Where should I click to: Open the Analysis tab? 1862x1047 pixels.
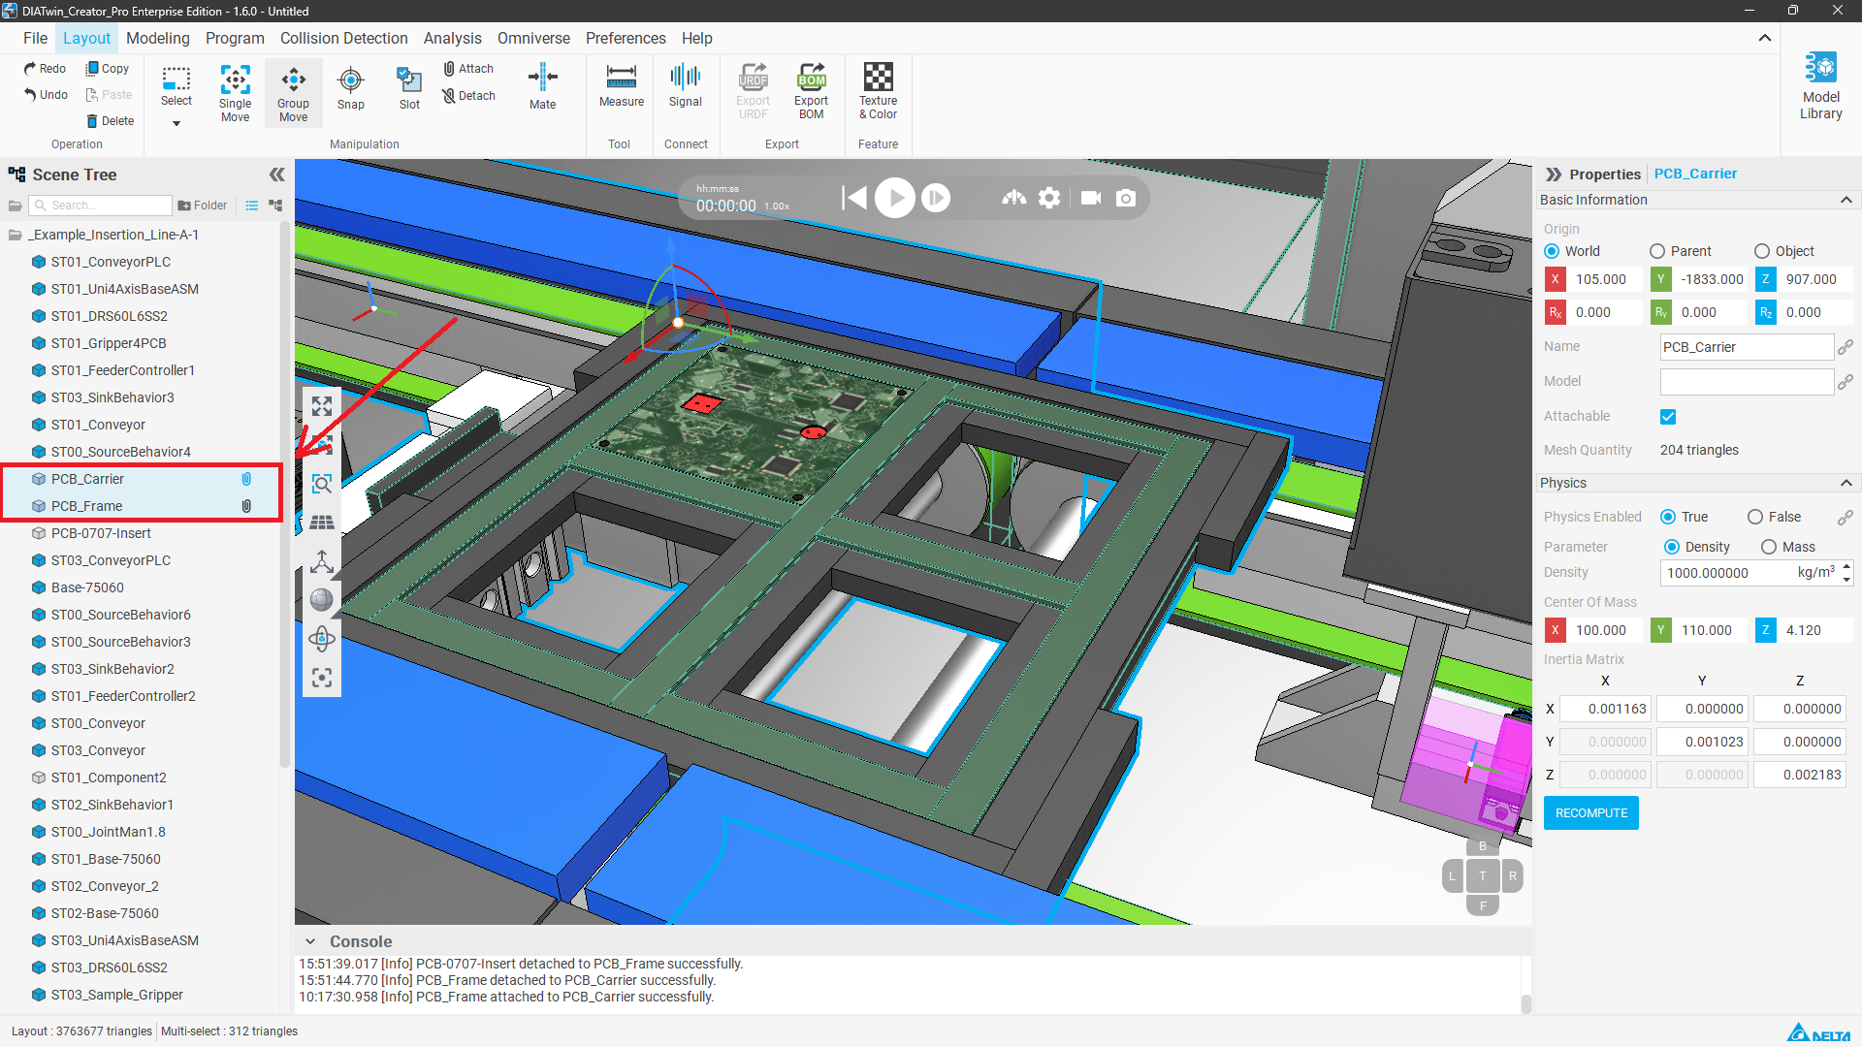[452, 38]
